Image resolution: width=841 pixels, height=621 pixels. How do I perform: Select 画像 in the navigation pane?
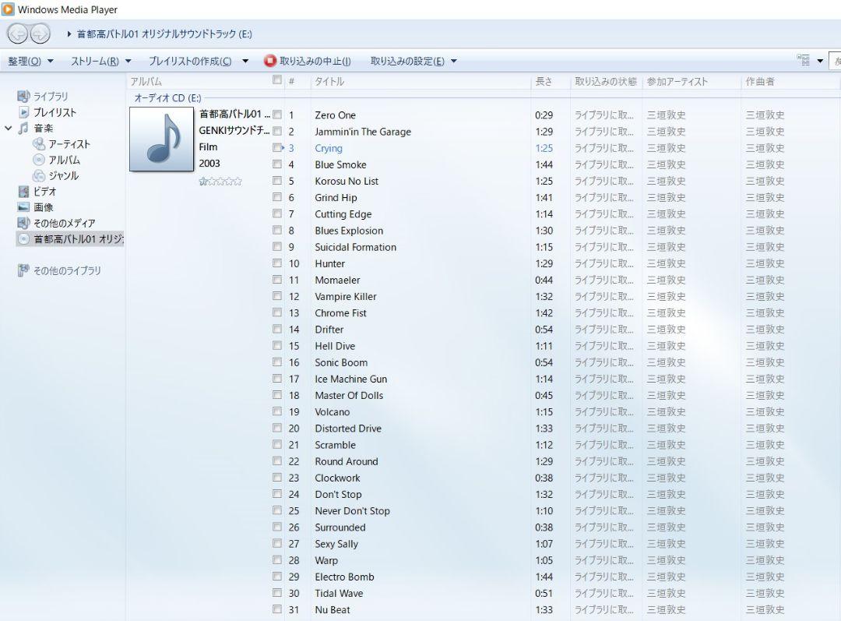click(x=44, y=207)
